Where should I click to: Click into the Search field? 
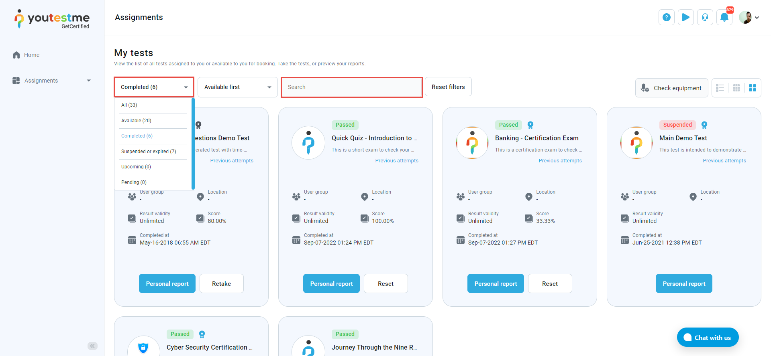(351, 87)
